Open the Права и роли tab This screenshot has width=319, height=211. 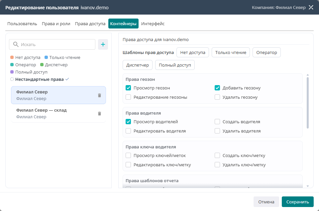point(56,24)
